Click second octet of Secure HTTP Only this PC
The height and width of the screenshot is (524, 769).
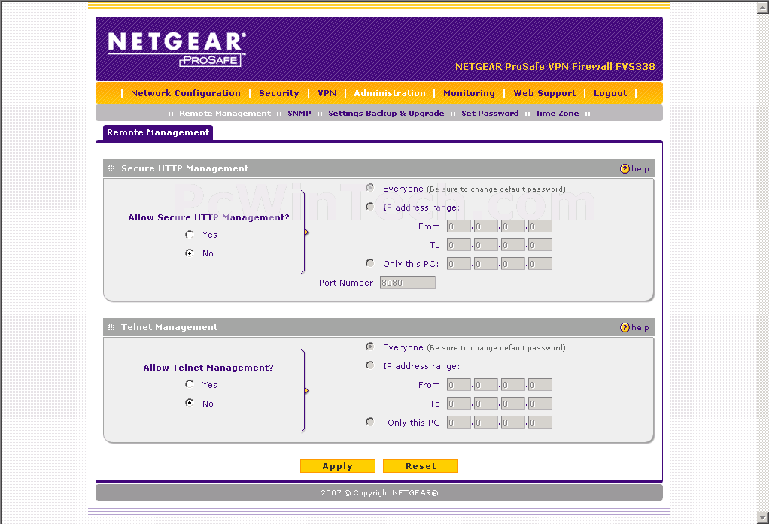(486, 264)
